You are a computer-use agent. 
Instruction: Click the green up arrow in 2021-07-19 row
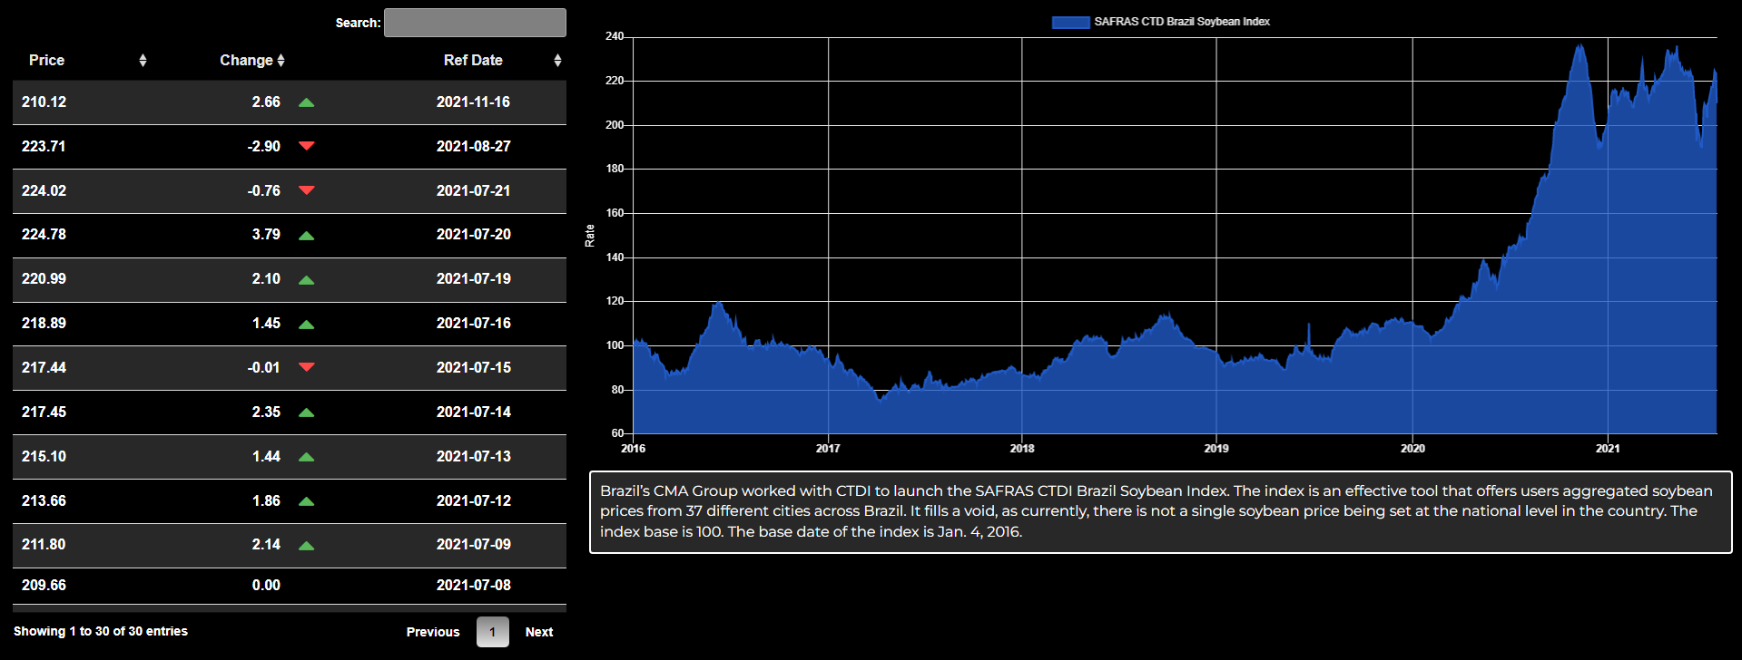(307, 279)
